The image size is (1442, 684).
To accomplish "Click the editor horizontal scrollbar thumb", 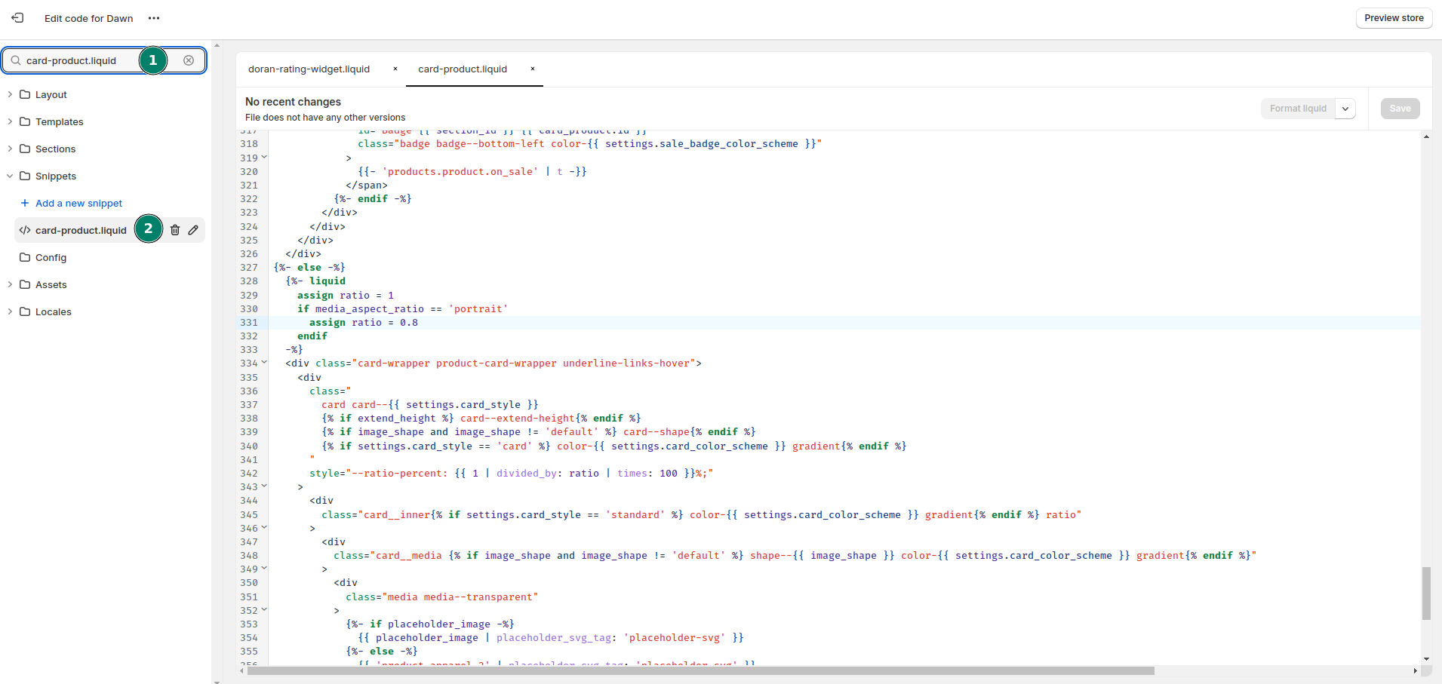I will tap(700, 670).
